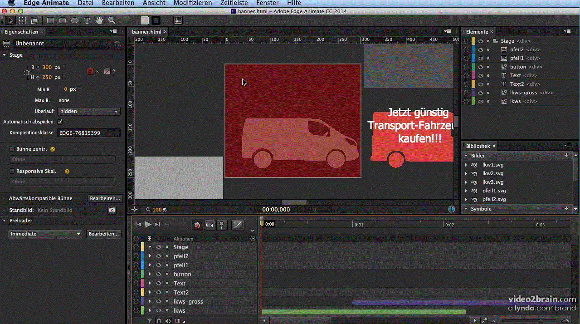Viewport: 580px width, 324px height.
Task: Toggle the Pin in timeline
Action: pos(222,225)
